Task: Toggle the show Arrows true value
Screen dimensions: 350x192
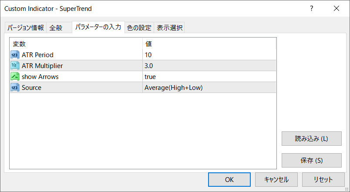Action: (x=209, y=76)
